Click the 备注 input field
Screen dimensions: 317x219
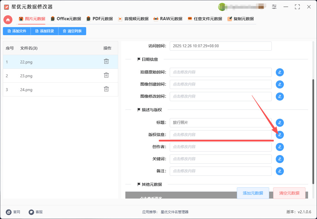[220, 171]
